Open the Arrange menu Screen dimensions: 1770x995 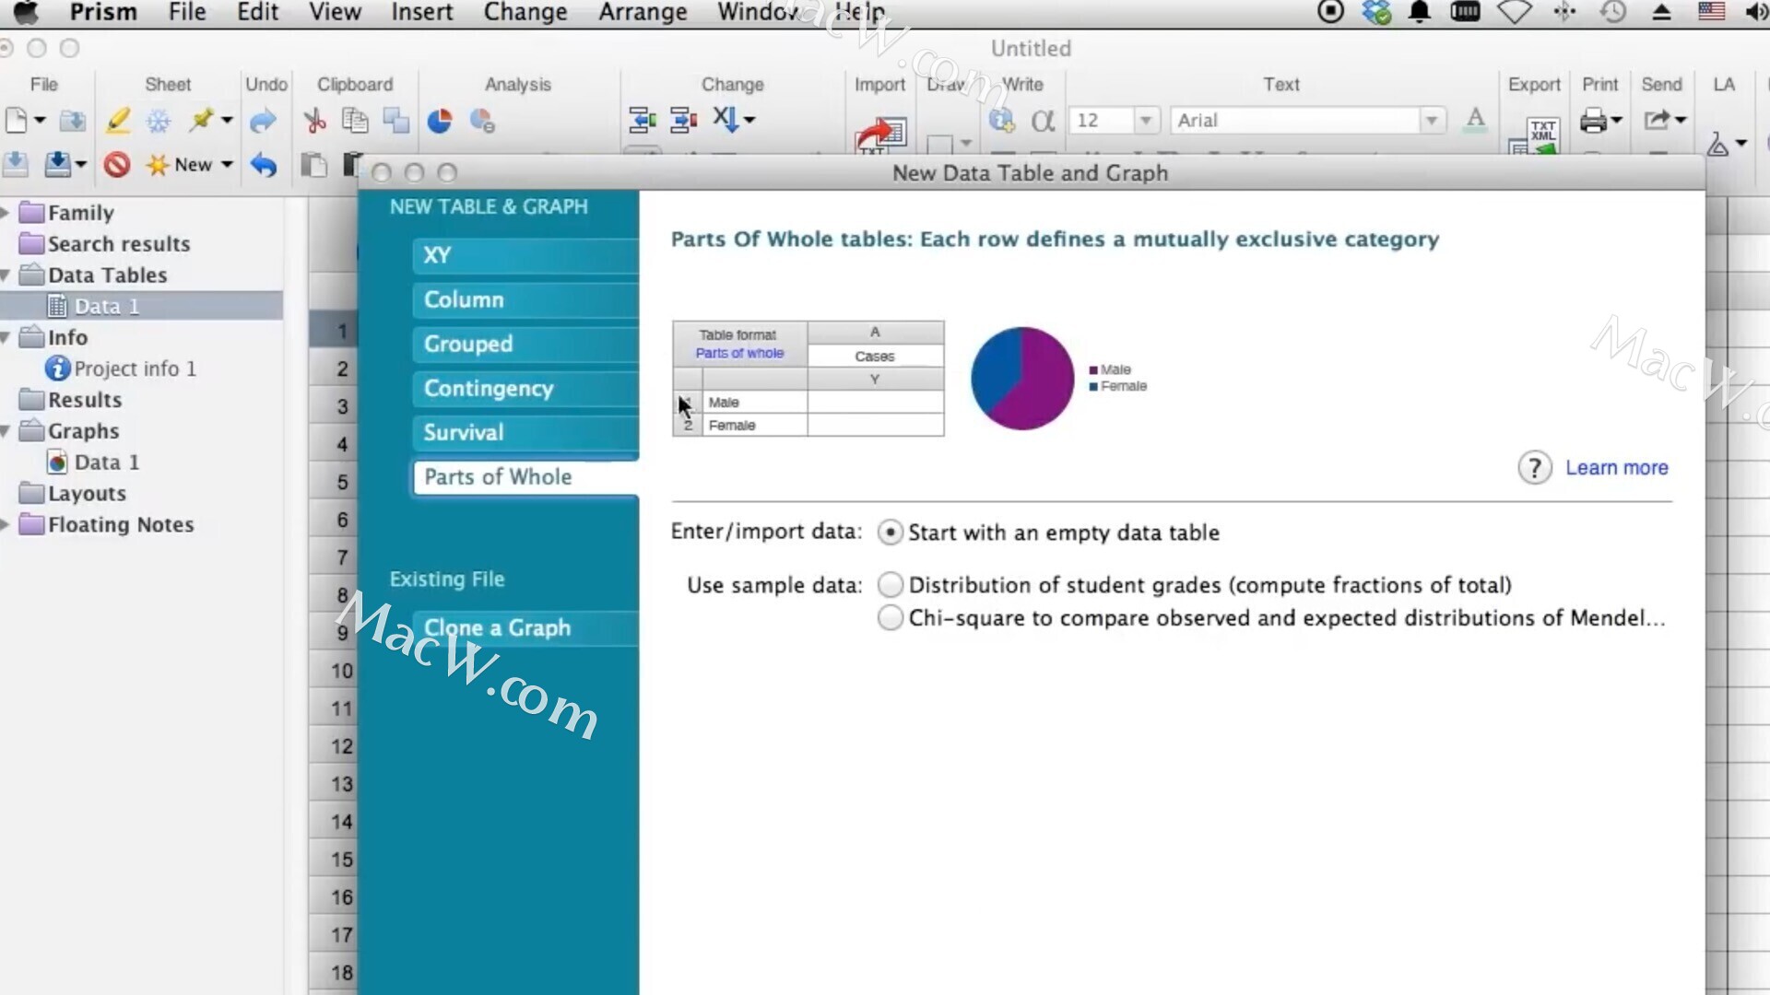[x=643, y=12]
